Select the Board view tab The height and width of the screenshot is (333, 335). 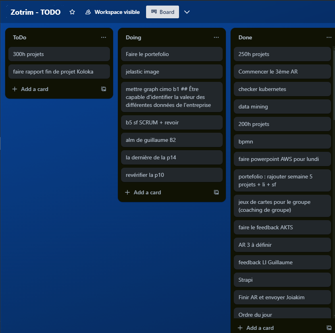[162, 12]
